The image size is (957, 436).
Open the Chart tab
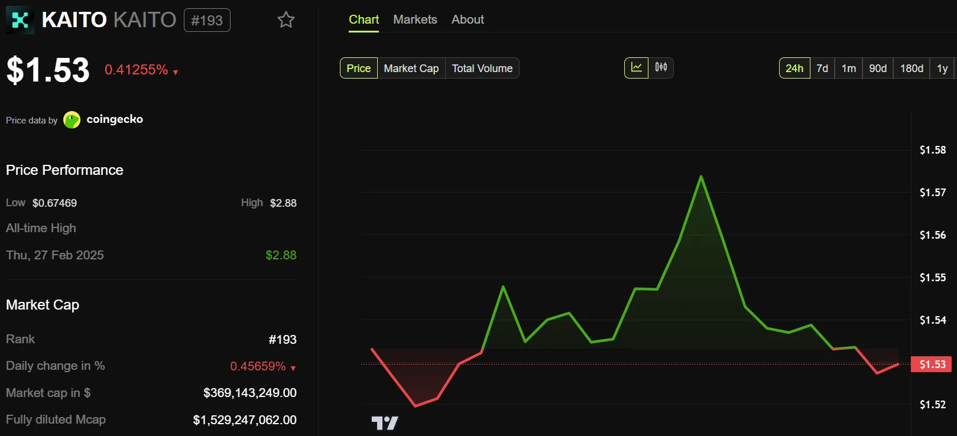[364, 19]
